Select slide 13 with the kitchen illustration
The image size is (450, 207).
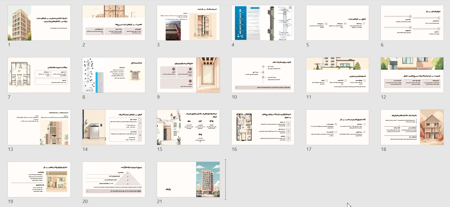(x=39, y=127)
